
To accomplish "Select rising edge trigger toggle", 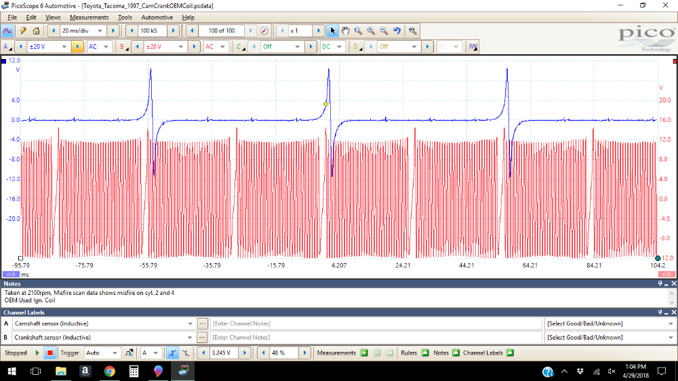I will coord(172,353).
